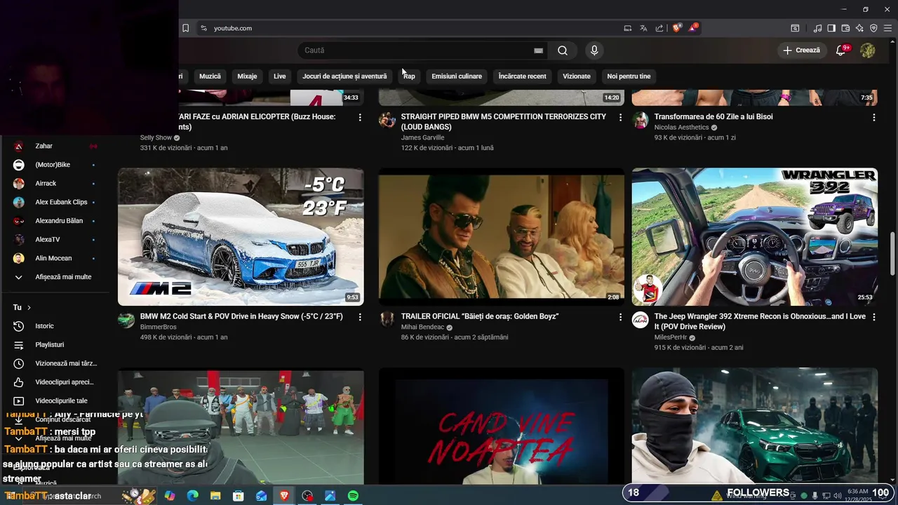The height and width of the screenshot is (505, 898).
Task: Open 'Playlisturi' in the sidebar
Action: pyautogui.click(x=56, y=345)
